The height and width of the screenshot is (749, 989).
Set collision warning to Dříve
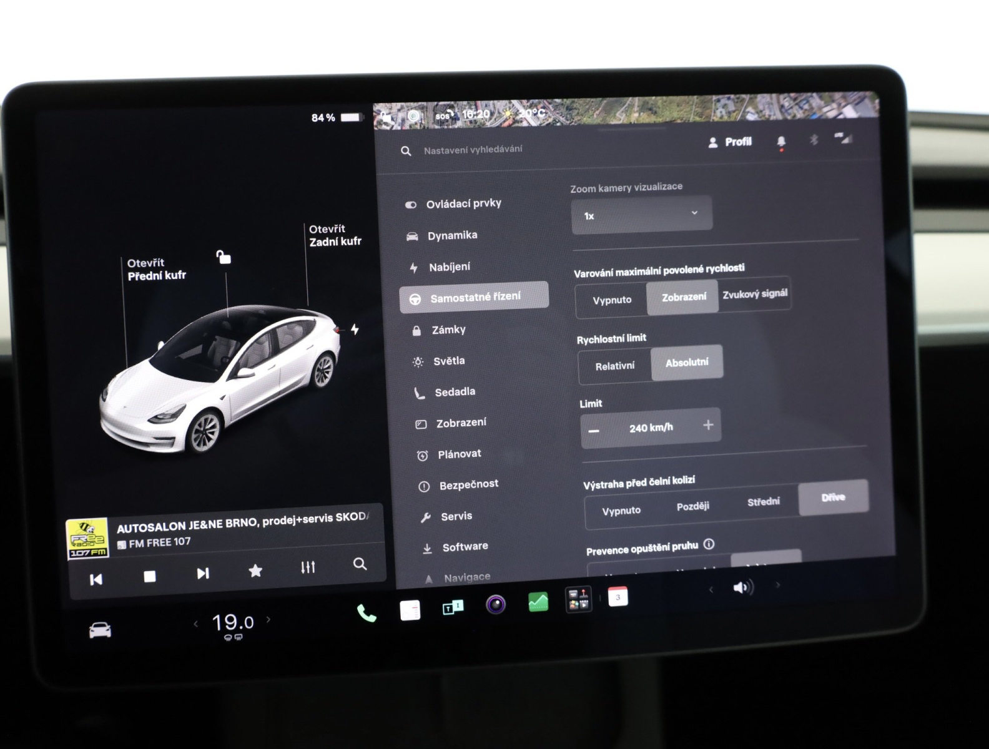(834, 497)
